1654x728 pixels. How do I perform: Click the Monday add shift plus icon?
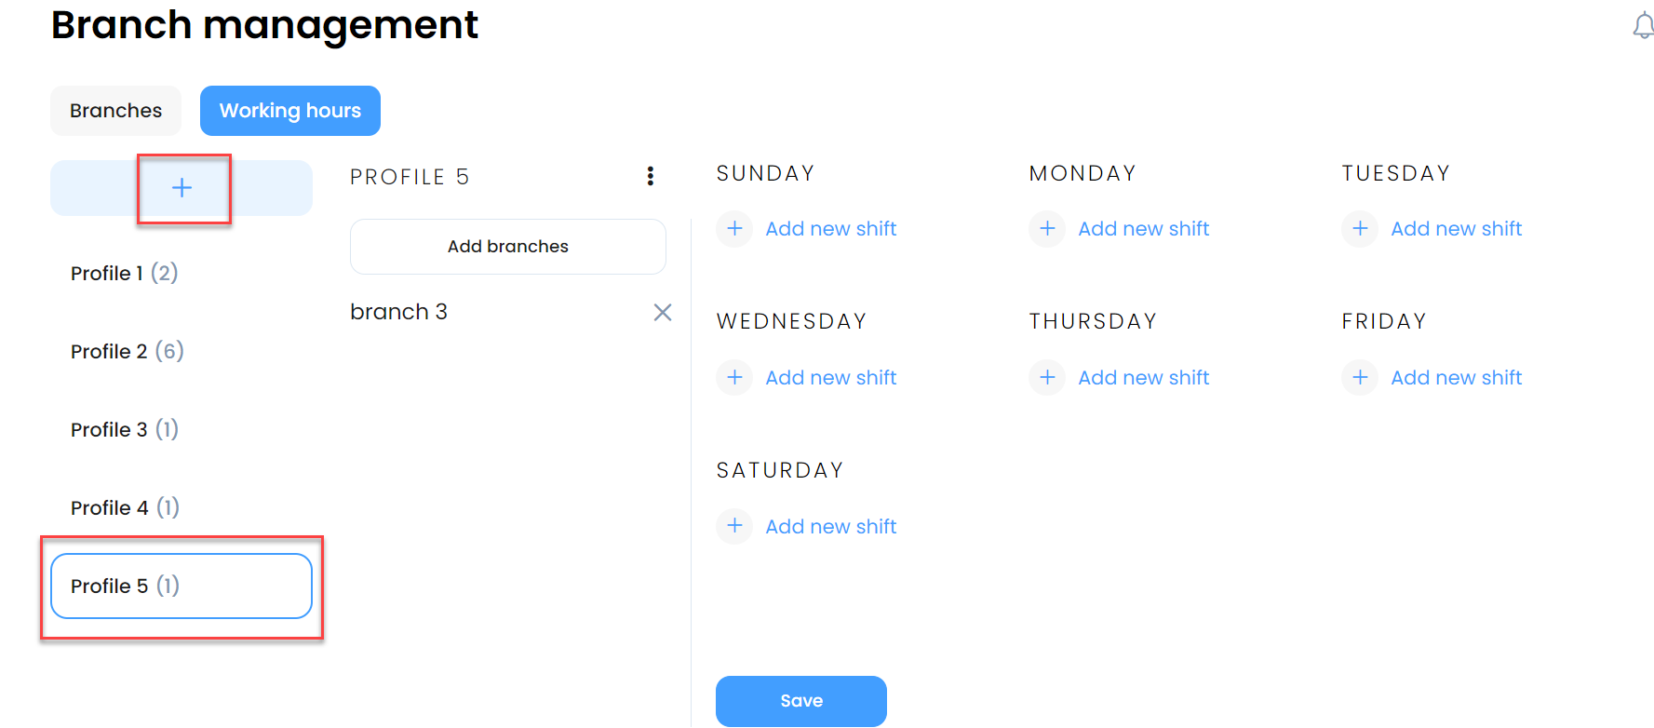click(1047, 228)
